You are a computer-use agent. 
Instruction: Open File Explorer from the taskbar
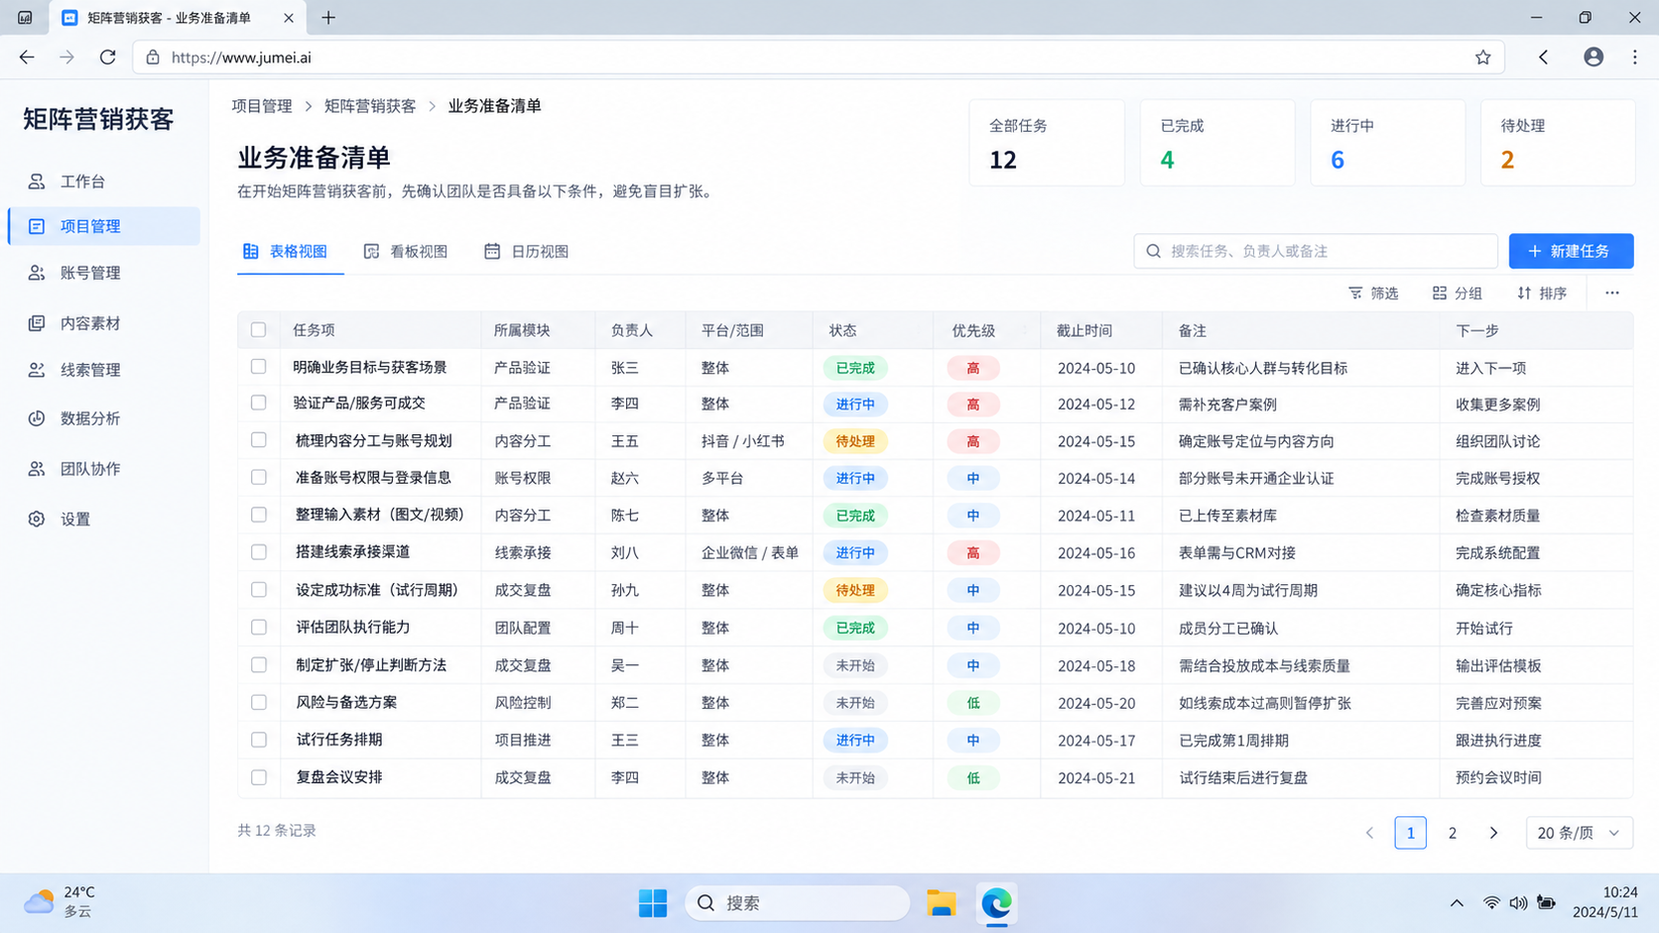(942, 903)
